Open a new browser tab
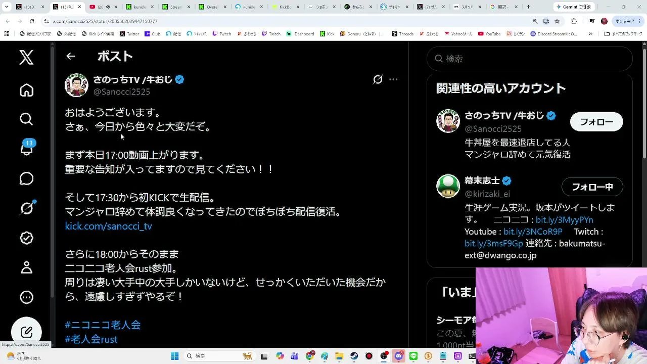Viewport: 647px width, 364px height. [x=528, y=7]
